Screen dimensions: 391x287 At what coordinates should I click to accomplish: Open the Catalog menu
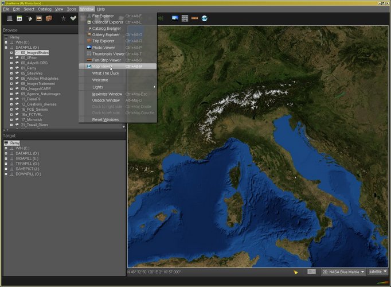[x=45, y=9]
